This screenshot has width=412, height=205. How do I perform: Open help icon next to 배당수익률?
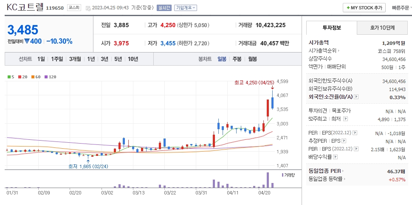(335, 157)
